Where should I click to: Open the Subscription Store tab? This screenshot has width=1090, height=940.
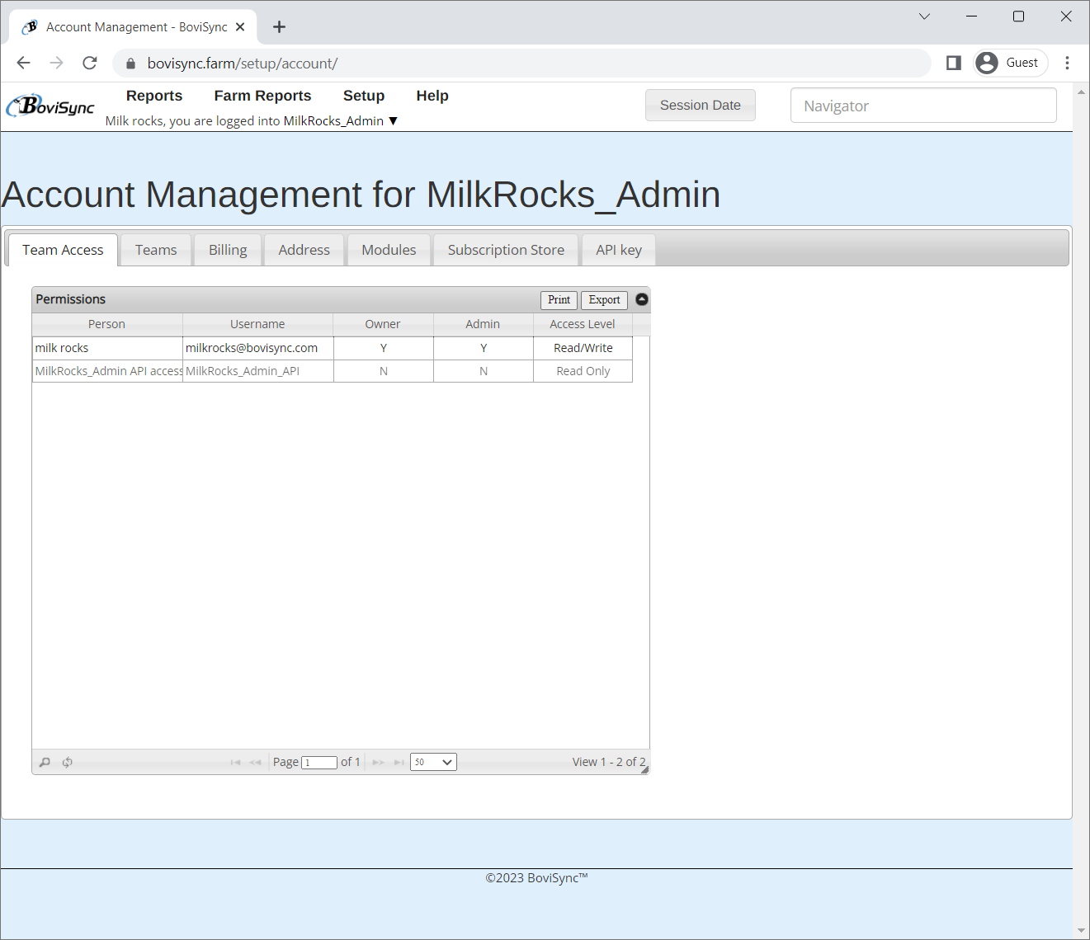506,250
